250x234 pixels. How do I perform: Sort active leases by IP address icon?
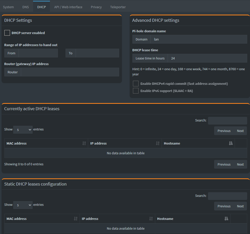158,143
